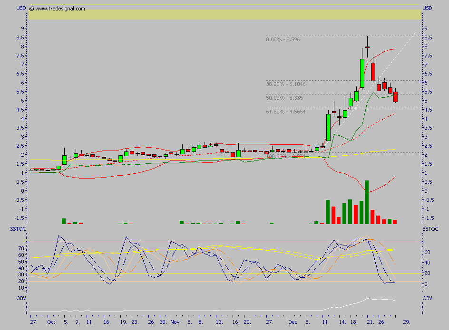Click the '23.' date axis label
The width and height of the screenshot is (449, 330).
pyautogui.click(x=135, y=322)
